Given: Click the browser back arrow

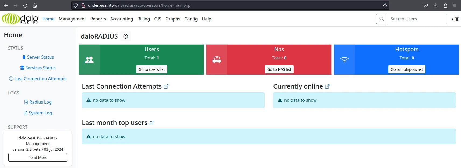Looking at the screenshot, I should pyautogui.click(x=6, y=5).
